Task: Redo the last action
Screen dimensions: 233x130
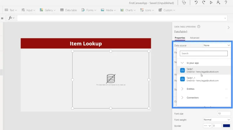Action: (x=204, y=3)
